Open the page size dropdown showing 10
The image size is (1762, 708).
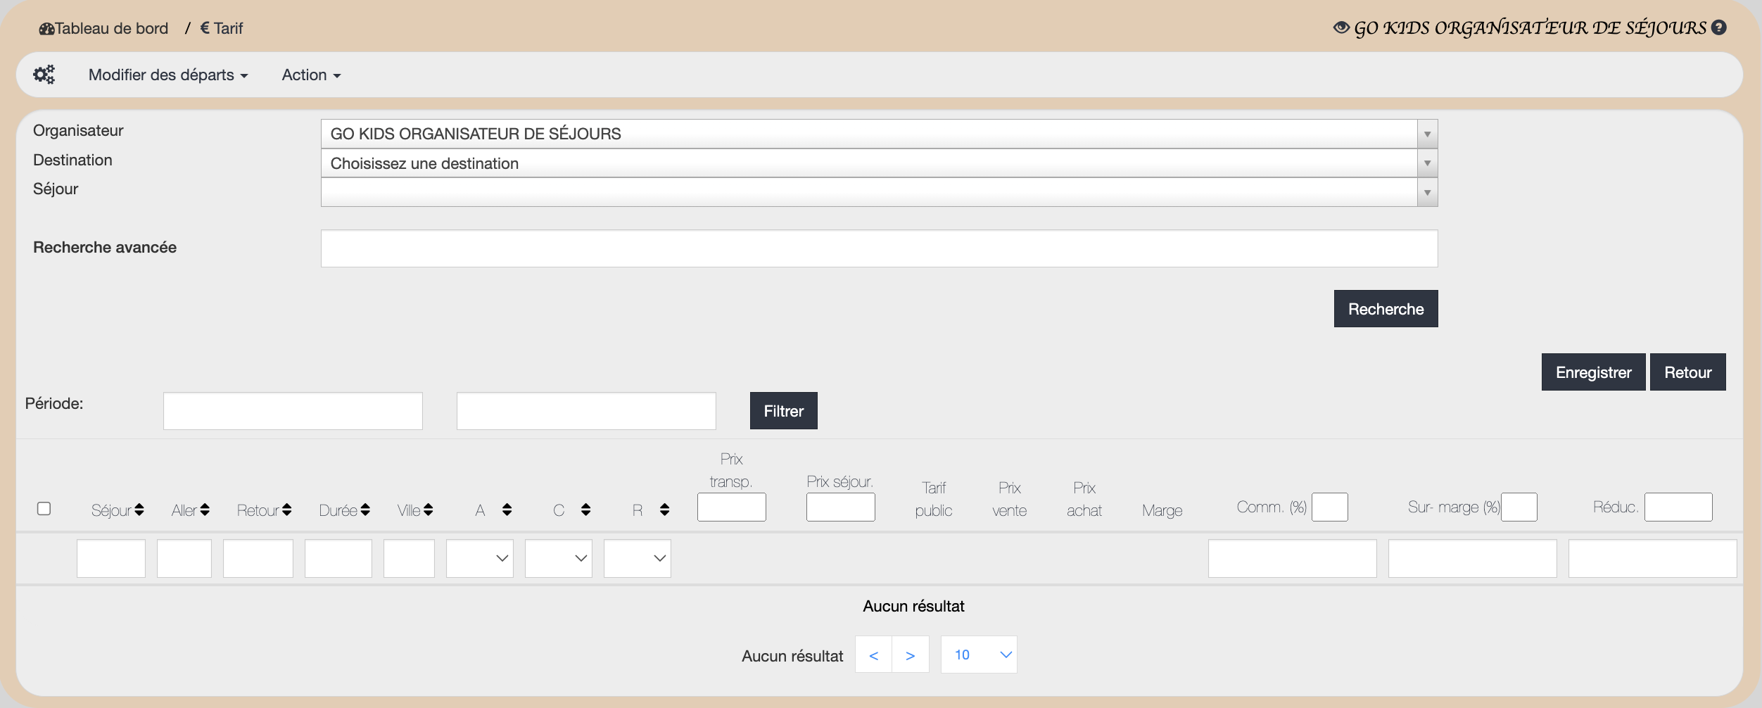[979, 655]
